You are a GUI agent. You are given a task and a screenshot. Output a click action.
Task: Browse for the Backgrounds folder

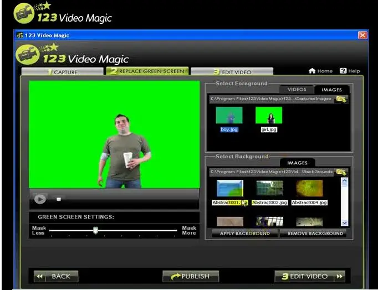point(341,172)
